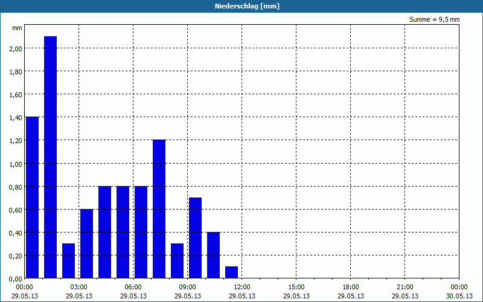Image resolution: width=483 pixels, height=302 pixels.
Task: Select the 0,30 bar just before 03:00
Action: [x=68, y=261]
